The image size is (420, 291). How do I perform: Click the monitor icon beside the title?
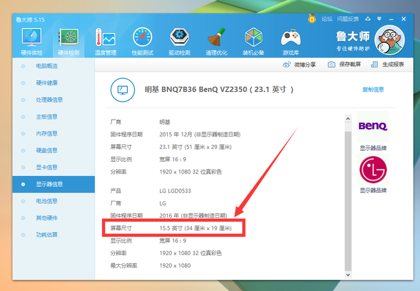123,90
